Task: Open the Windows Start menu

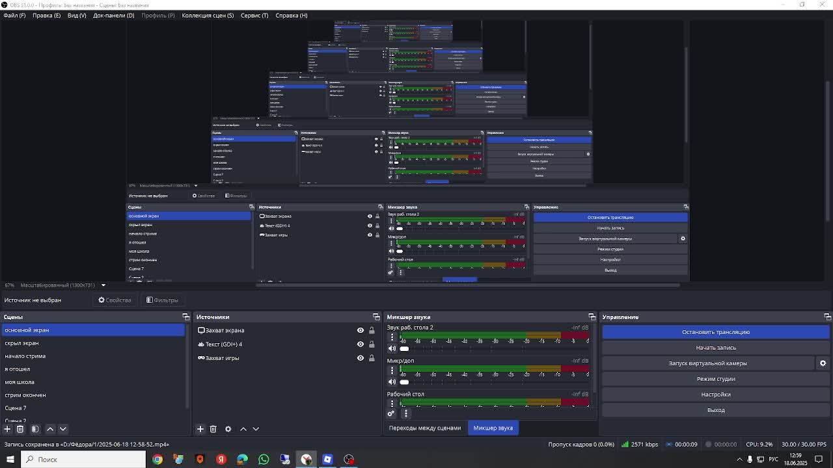Action: [10, 460]
